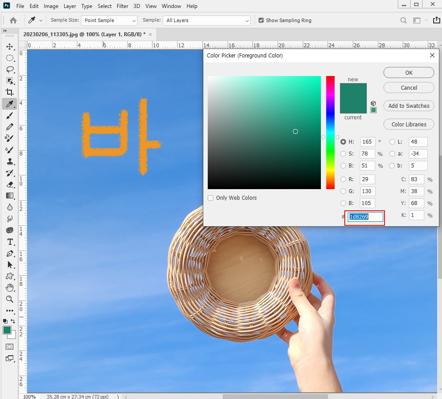Image resolution: width=442 pixels, height=399 pixels.
Task: Select the Lasso tool
Action: tap(10, 70)
